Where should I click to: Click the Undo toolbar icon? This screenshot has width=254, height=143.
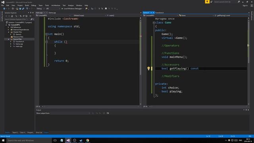click(x=27, y=9)
